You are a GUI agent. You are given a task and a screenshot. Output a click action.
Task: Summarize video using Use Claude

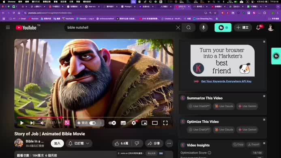point(224,106)
